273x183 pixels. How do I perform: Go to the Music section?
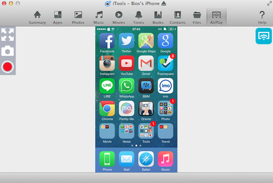(x=99, y=18)
